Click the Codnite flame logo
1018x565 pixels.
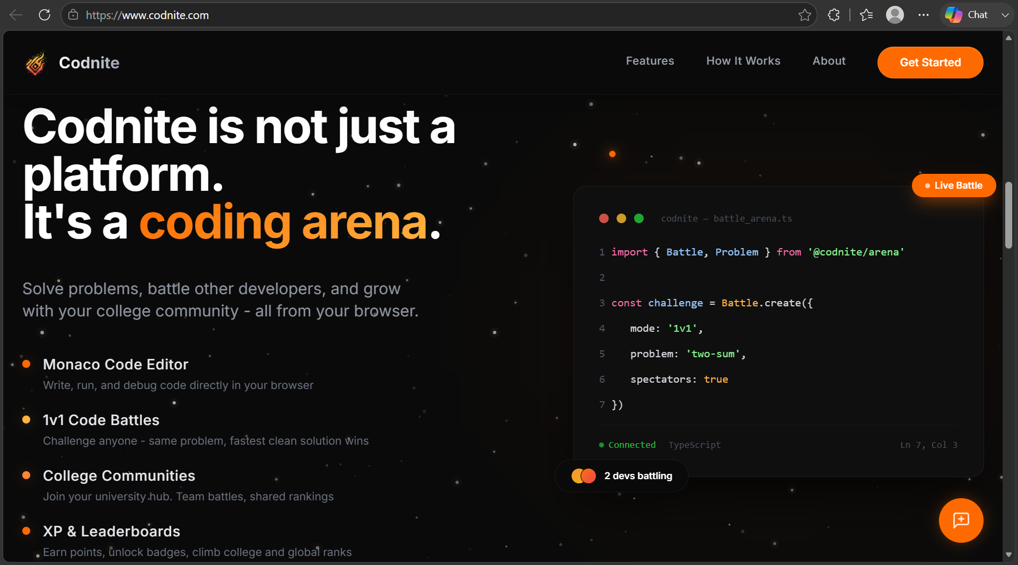click(x=36, y=63)
